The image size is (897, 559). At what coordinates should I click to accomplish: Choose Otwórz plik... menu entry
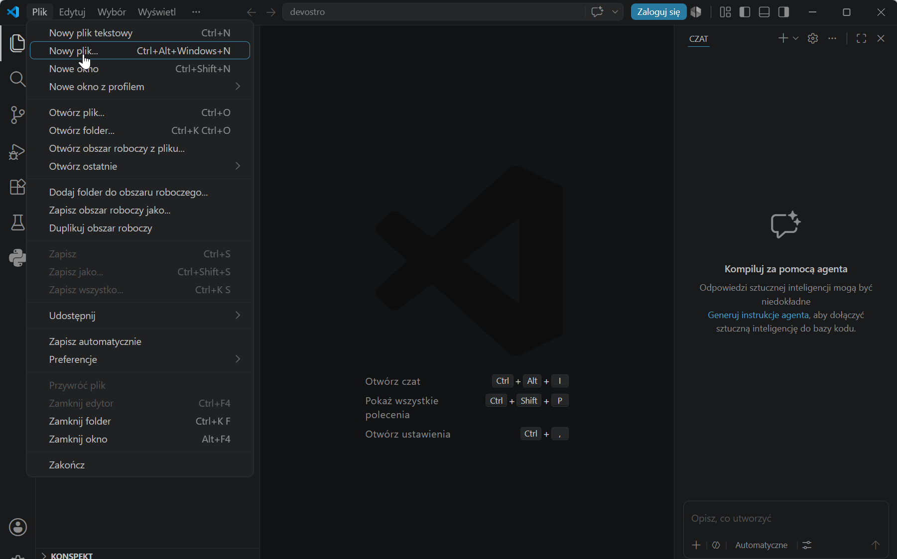point(140,112)
